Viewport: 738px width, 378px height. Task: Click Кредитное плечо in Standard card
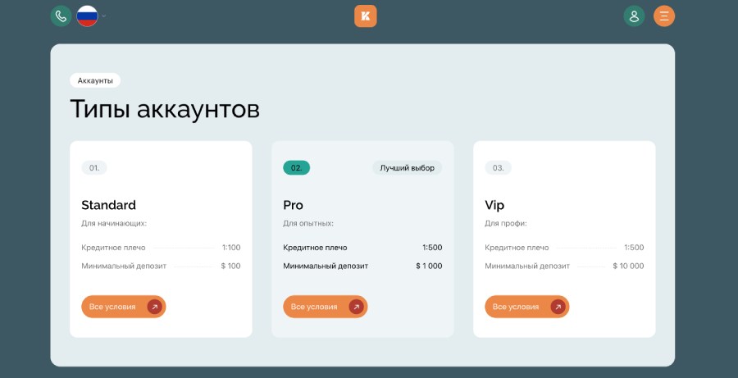coord(113,248)
